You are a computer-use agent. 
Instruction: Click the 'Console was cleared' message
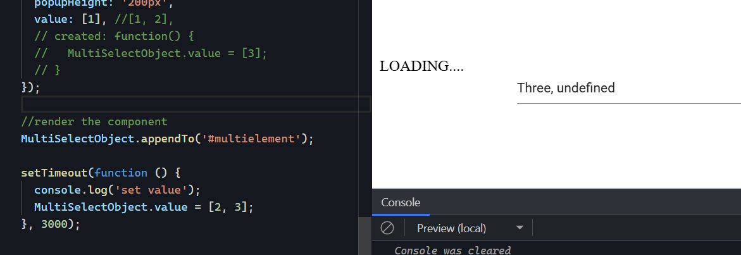[452, 250]
